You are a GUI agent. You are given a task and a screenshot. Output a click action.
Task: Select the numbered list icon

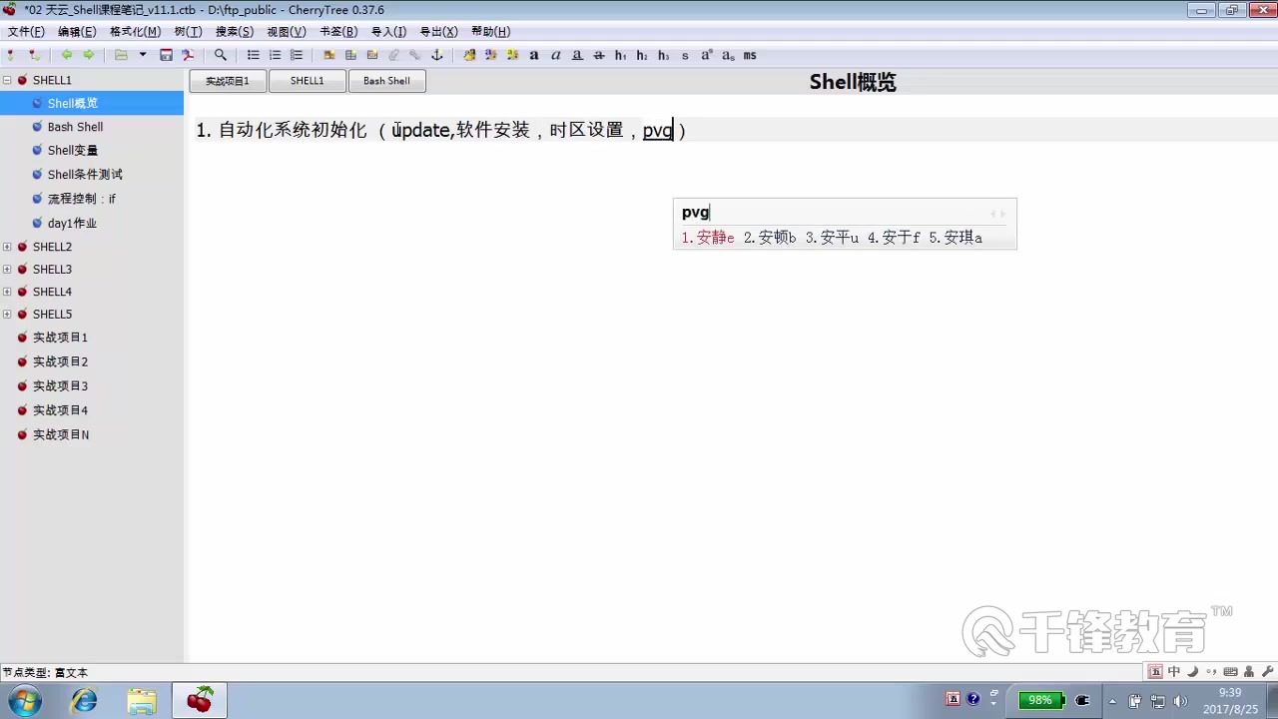[274, 55]
